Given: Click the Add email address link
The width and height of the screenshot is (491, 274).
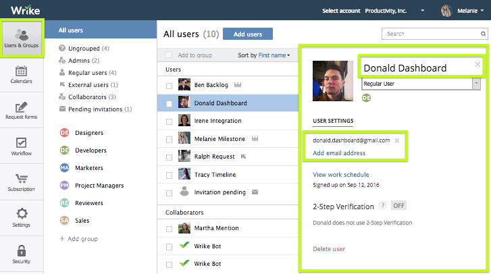Looking at the screenshot, I should coord(339,153).
